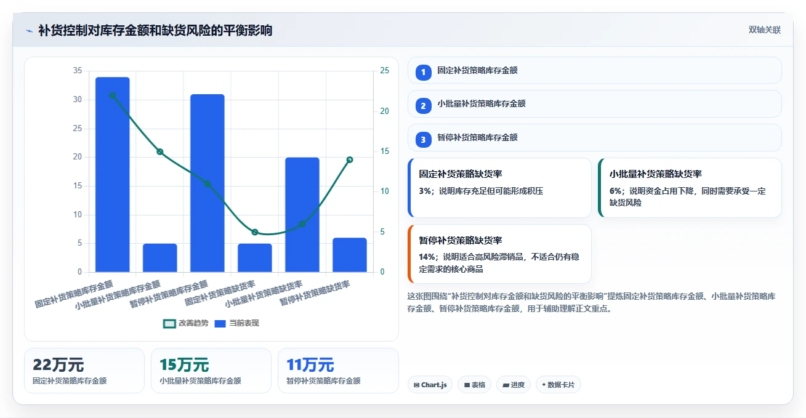Click the line point at value 11
The width and height of the screenshot is (806, 418).
[208, 184]
